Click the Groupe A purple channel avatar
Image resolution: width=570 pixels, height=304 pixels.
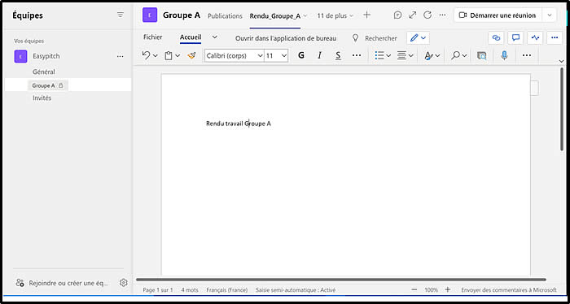(150, 15)
